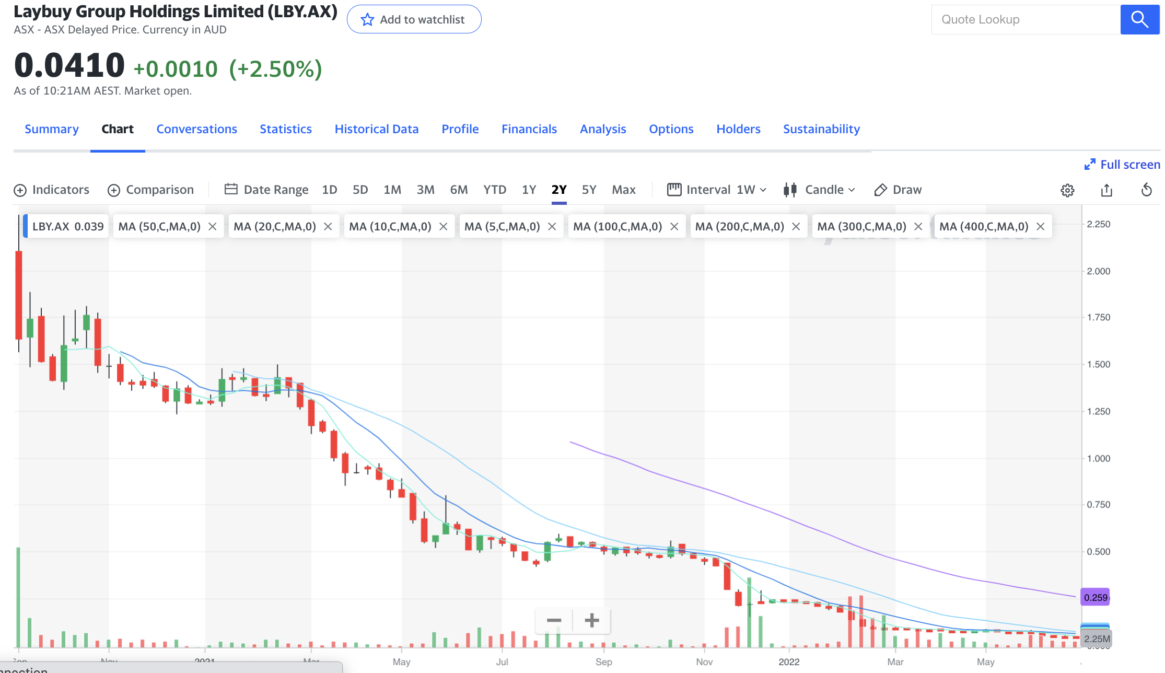
Task: Open chart settings gear icon
Action: coord(1067,190)
